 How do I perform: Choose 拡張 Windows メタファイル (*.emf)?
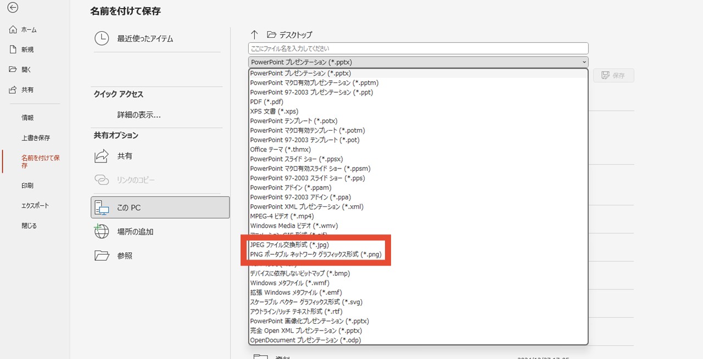pyautogui.click(x=418, y=293)
